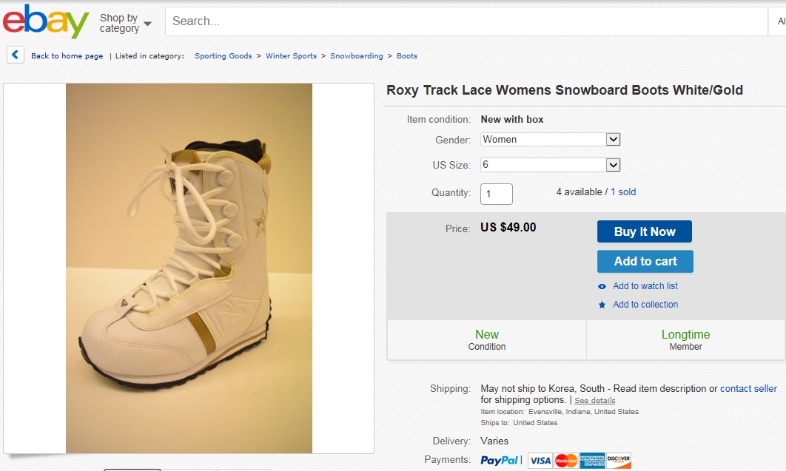Viewport: 786px width, 471px height.
Task: Click the Quantity input field
Action: tap(497, 194)
